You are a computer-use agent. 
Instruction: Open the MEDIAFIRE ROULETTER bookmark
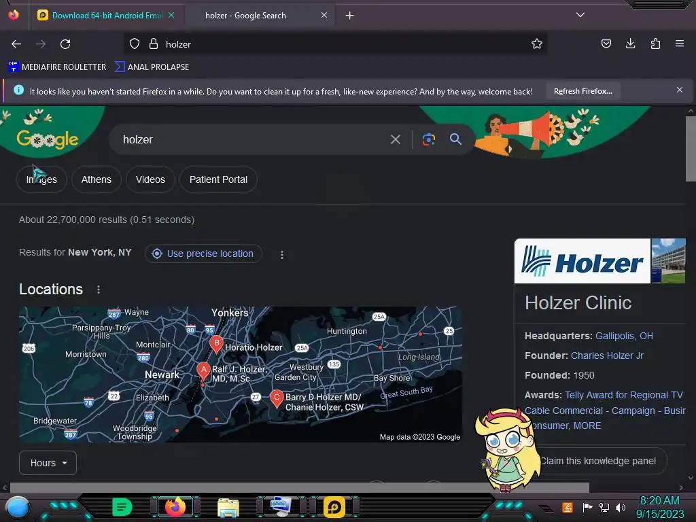(x=57, y=67)
